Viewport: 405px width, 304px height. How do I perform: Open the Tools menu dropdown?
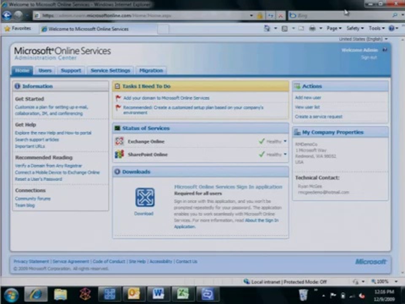377,28
